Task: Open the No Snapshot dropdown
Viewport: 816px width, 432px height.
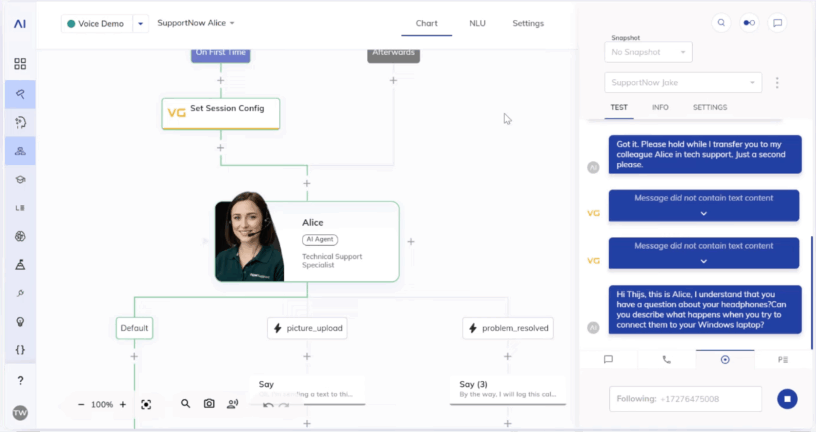Action: click(x=648, y=52)
